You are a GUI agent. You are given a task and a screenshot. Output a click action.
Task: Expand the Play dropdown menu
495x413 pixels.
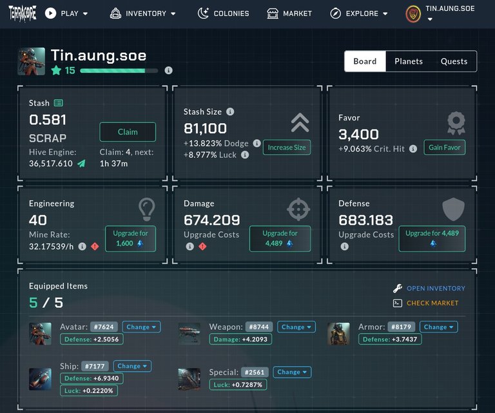coord(85,14)
